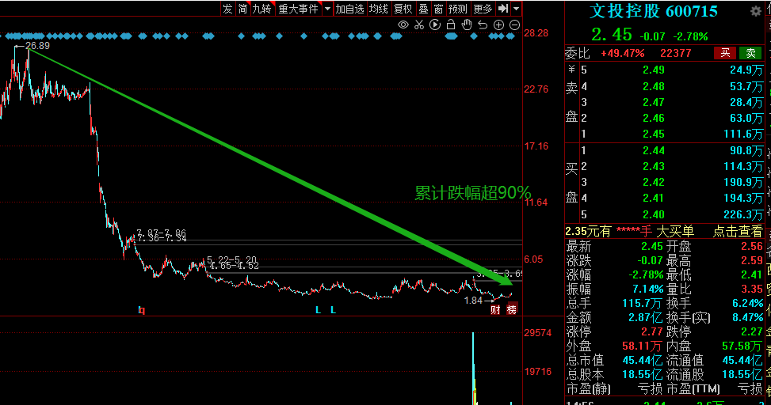The height and width of the screenshot is (405, 771).
Task: Click the undo arrow icon
Action: (x=483, y=25)
